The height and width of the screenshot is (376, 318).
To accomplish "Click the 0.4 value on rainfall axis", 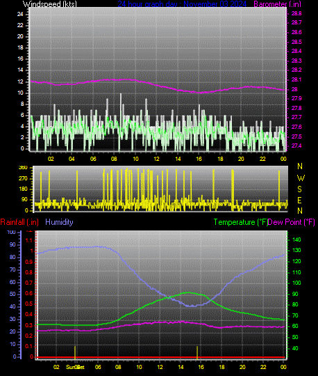I will click(28, 315).
